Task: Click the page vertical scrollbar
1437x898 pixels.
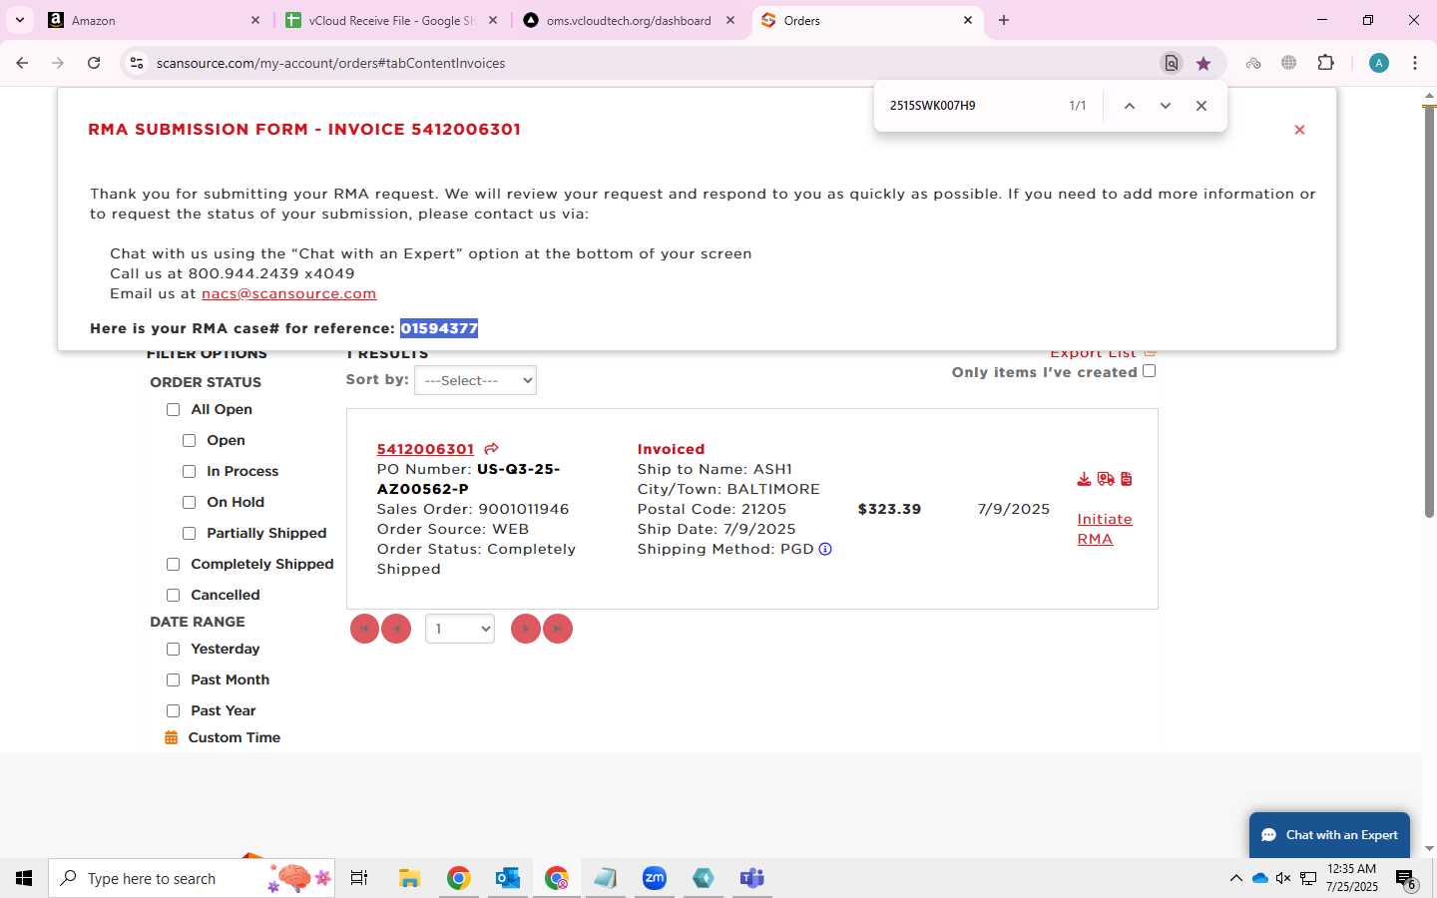Action: (1429, 309)
